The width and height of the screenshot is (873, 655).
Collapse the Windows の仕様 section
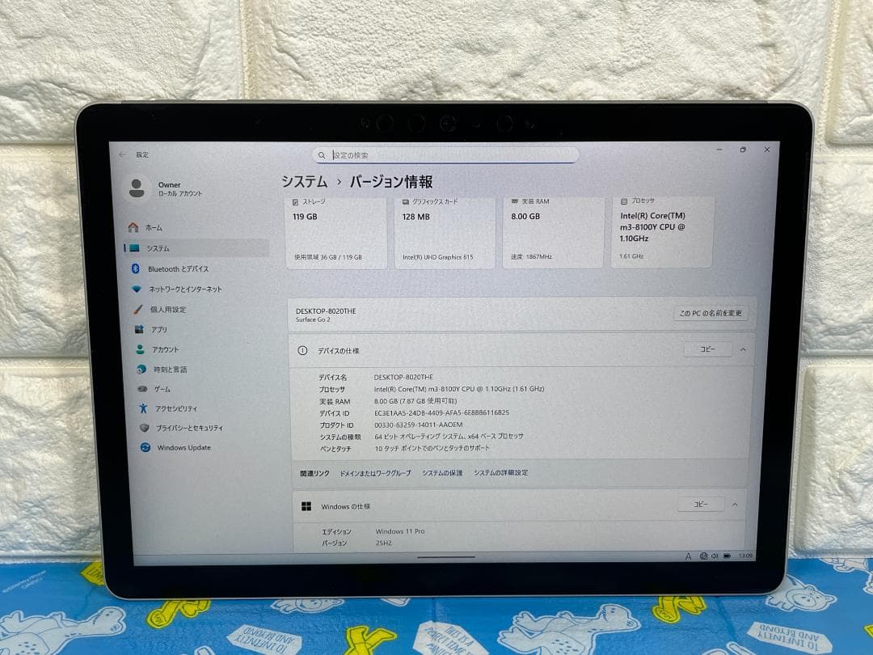(x=736, y=504)
